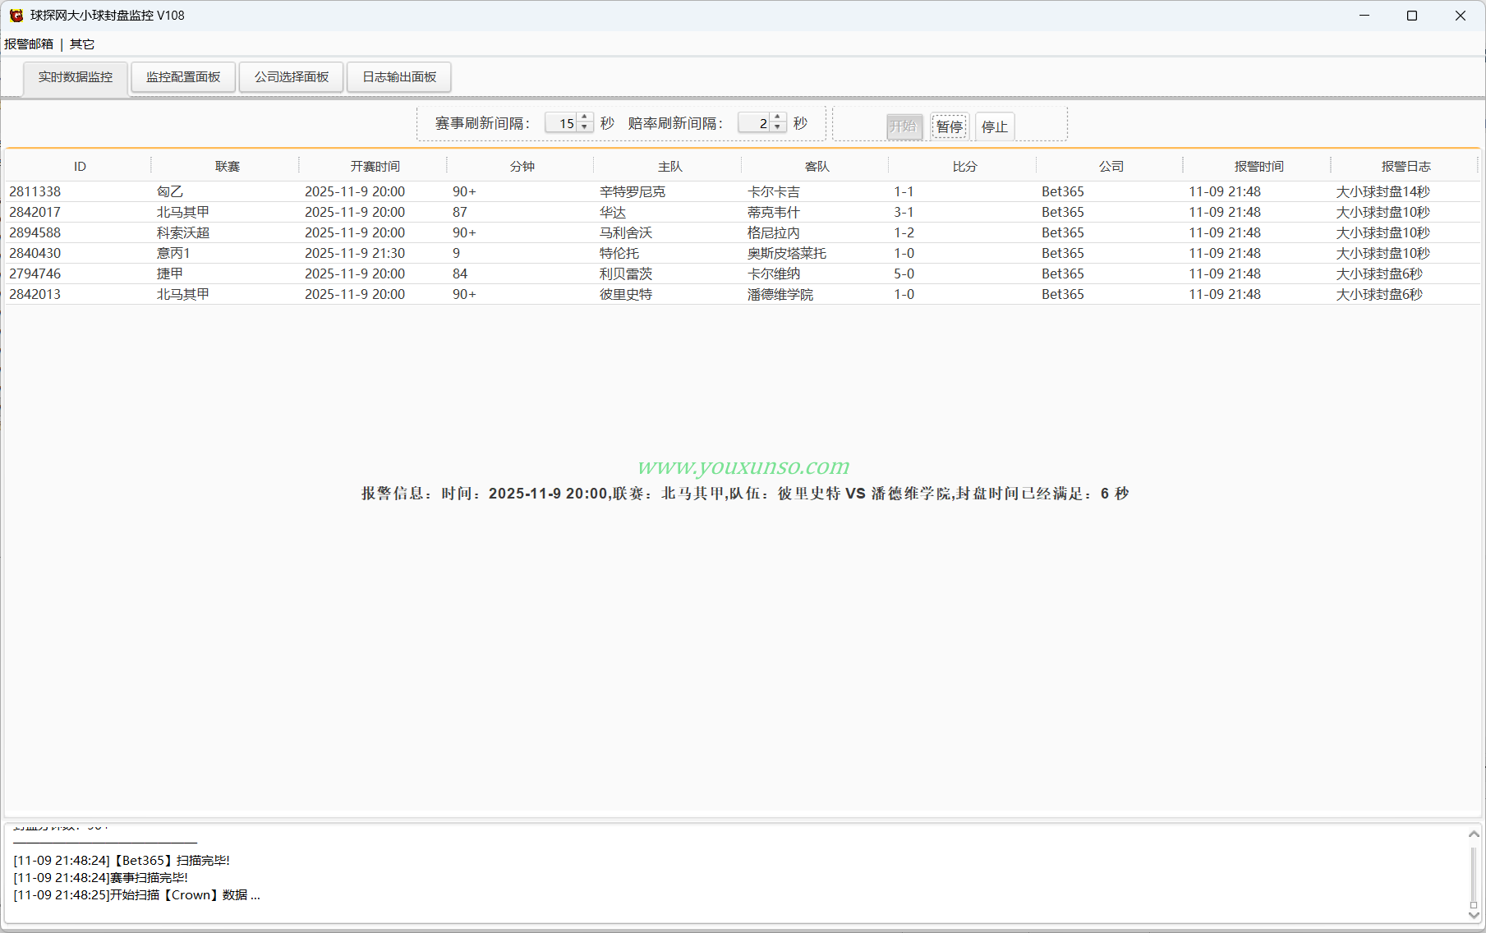Sort by 客队 column header
The height and width of the screenshot is (933, 1486).
(x=817, y=167)
